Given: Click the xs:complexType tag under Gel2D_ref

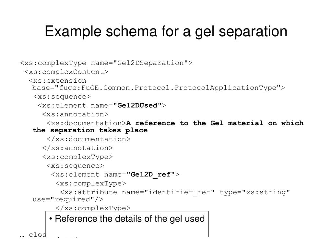Looking at the screenshot, I should coord(91,184).
